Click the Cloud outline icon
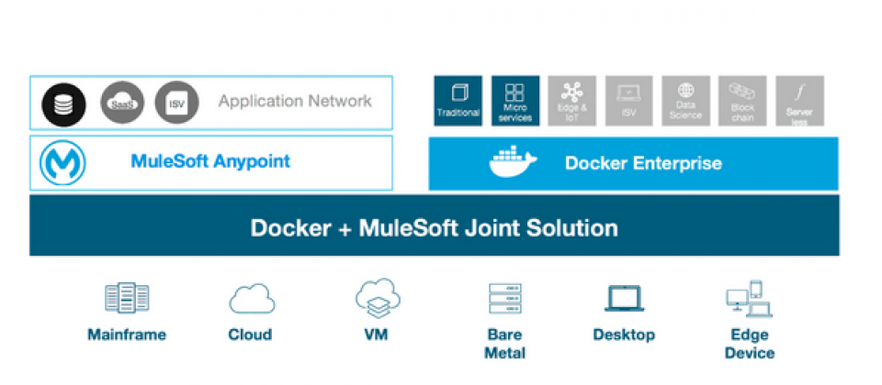 coord(252,299)
